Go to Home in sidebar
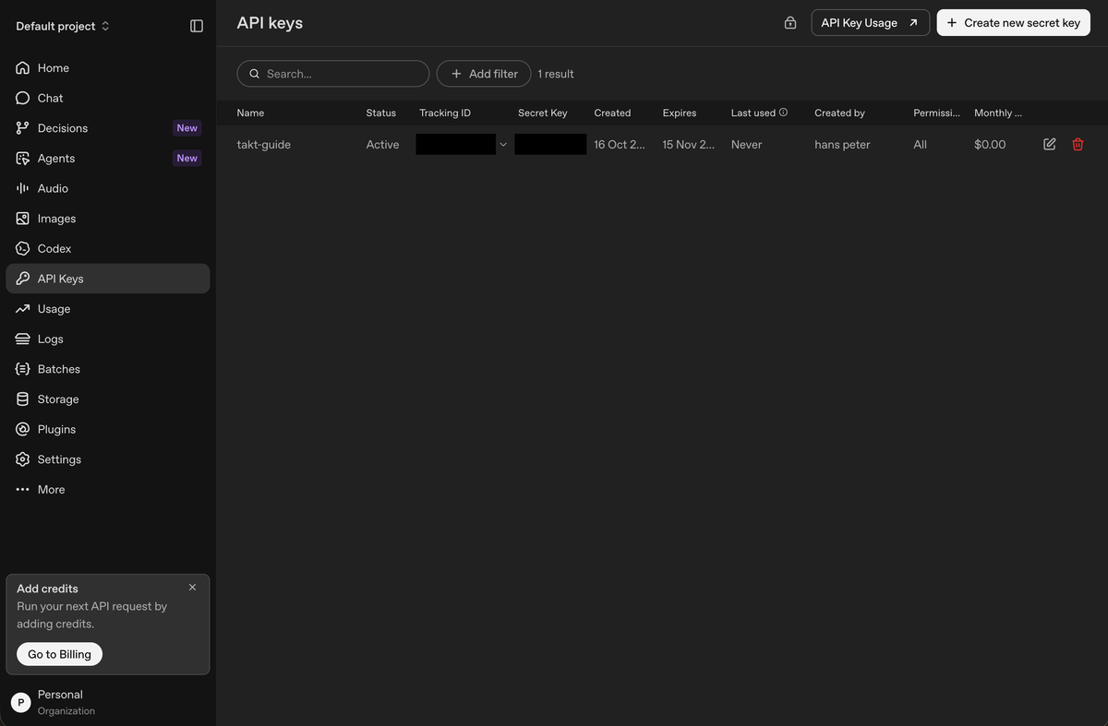 coord(108,68)
